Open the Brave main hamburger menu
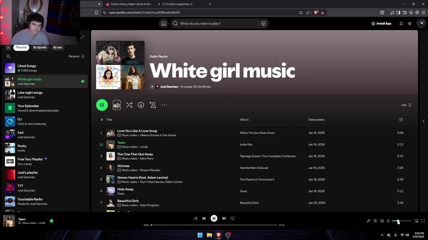This screenshot has height=240, width=428. click(x=423, y=13)
